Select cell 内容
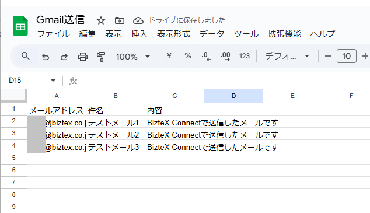 (x=174, y=109)
